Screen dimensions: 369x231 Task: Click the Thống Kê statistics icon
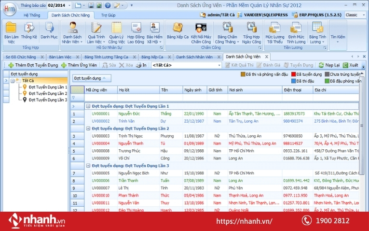click(x=29, y=31)
